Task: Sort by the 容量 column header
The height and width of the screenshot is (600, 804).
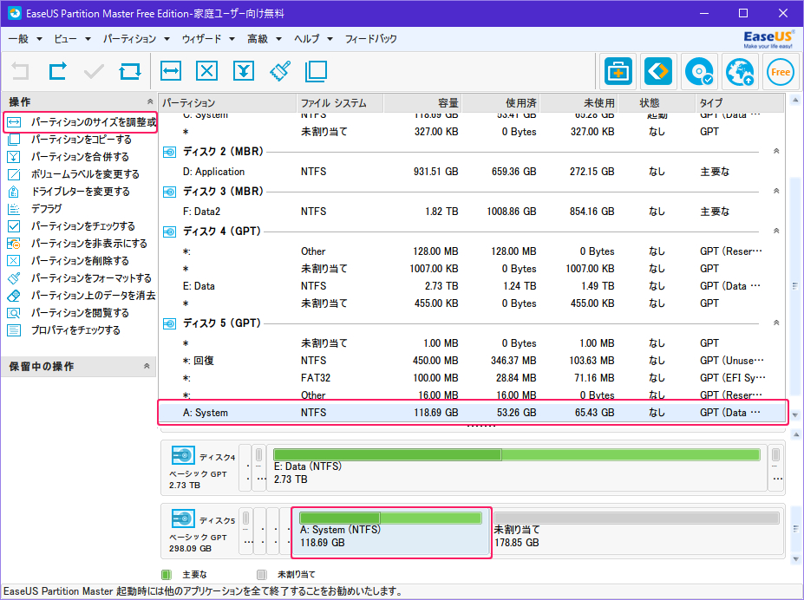Action: click(x=423, y=103)
